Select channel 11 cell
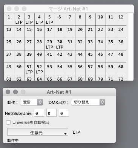Viewport: 138px width, 148px height. pyautogui.click(x=111, y=19)
